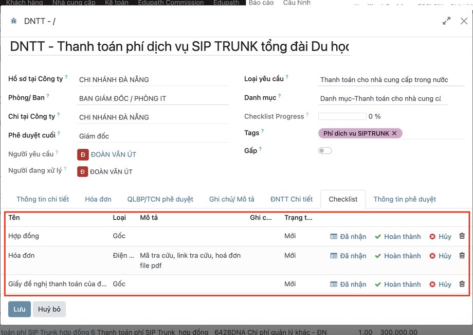Close the DNTT dialog
The width and height of the screenshot is (473, 335).
pos(464,21)
